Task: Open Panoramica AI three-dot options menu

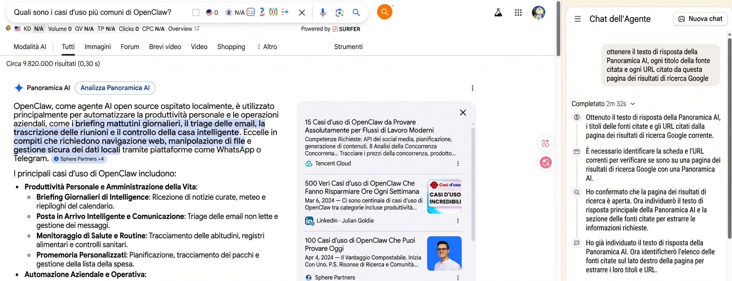Action: click(472, 88)
